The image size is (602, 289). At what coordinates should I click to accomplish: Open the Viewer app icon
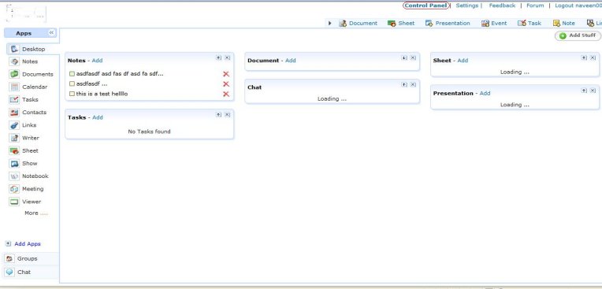tap(15, 202)
